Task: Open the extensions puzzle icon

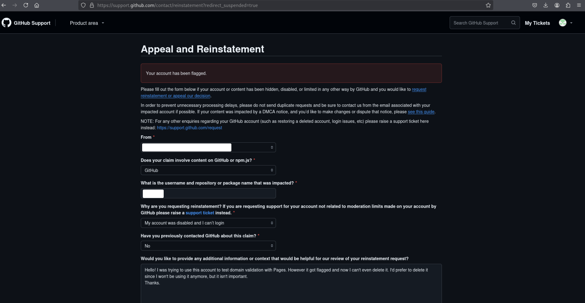Action: click(568, 5)
